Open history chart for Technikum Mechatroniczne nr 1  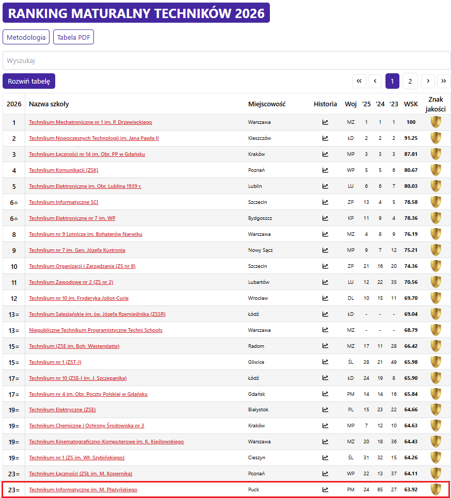[325, 122]
